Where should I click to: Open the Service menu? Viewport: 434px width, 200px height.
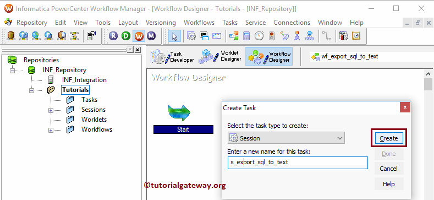tap(255, 23)
